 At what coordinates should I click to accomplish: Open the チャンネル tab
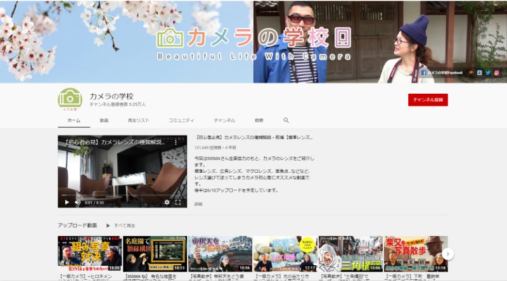224,120
